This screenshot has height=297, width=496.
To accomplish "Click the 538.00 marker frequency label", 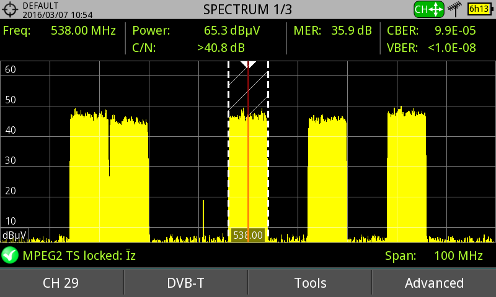I will click(x=248, y=235).
